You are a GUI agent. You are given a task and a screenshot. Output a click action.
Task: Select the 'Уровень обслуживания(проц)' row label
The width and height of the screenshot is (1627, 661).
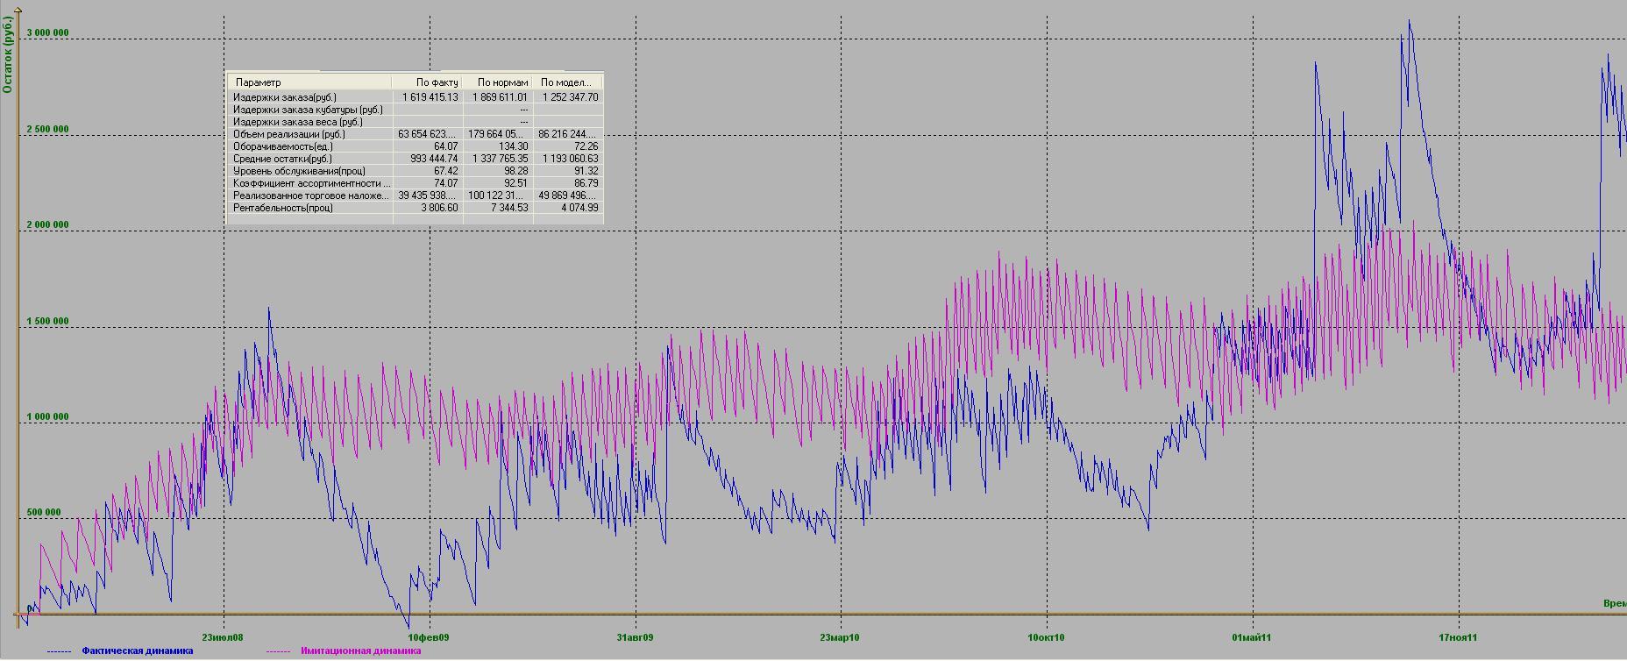(x=299, y=171)
